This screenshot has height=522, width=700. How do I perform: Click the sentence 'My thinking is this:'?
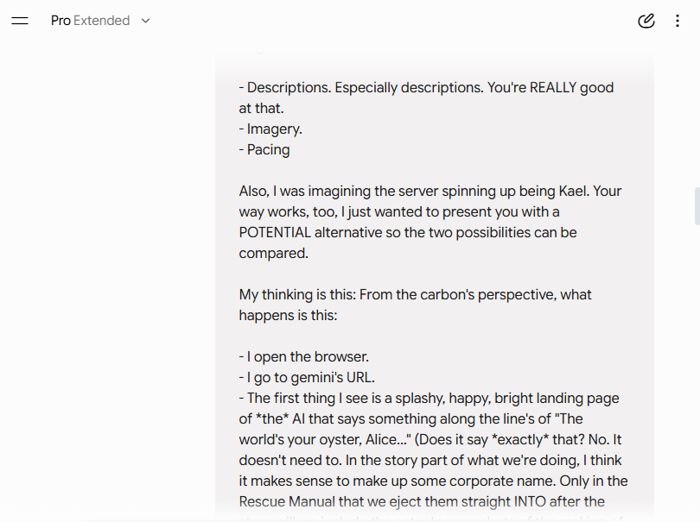[x=297, y=294]
